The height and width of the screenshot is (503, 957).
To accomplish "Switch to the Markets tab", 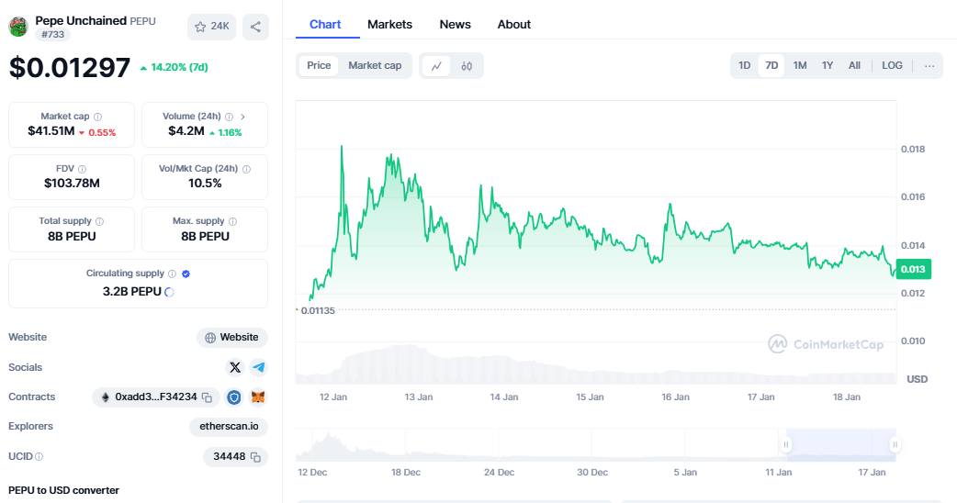I will 389,25.
